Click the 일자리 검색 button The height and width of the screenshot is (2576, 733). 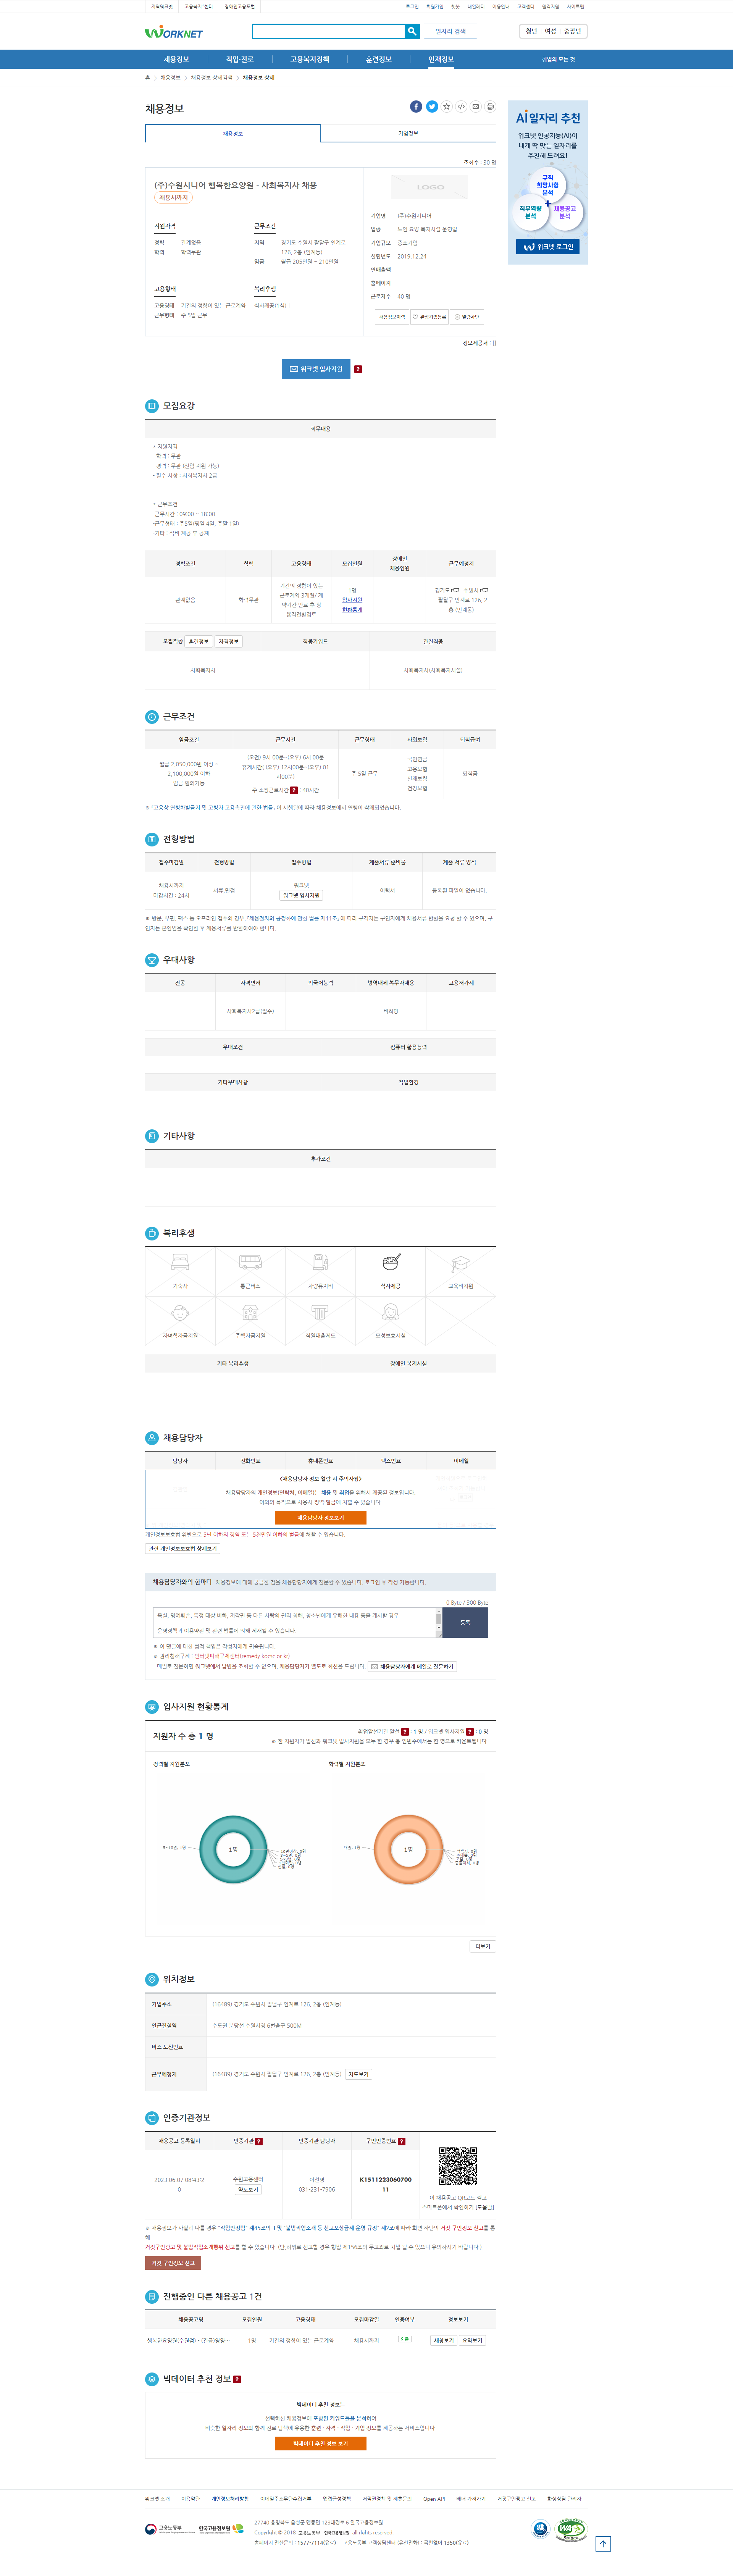point(451,31)
